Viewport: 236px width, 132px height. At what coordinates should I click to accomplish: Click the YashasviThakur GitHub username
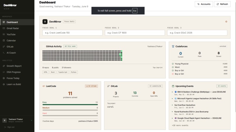coord(155,46)
